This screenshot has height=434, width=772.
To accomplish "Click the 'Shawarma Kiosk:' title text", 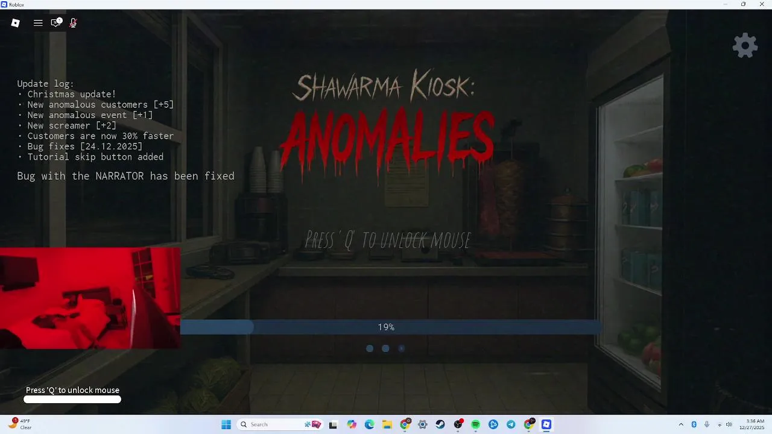I will tap(384, 86).
